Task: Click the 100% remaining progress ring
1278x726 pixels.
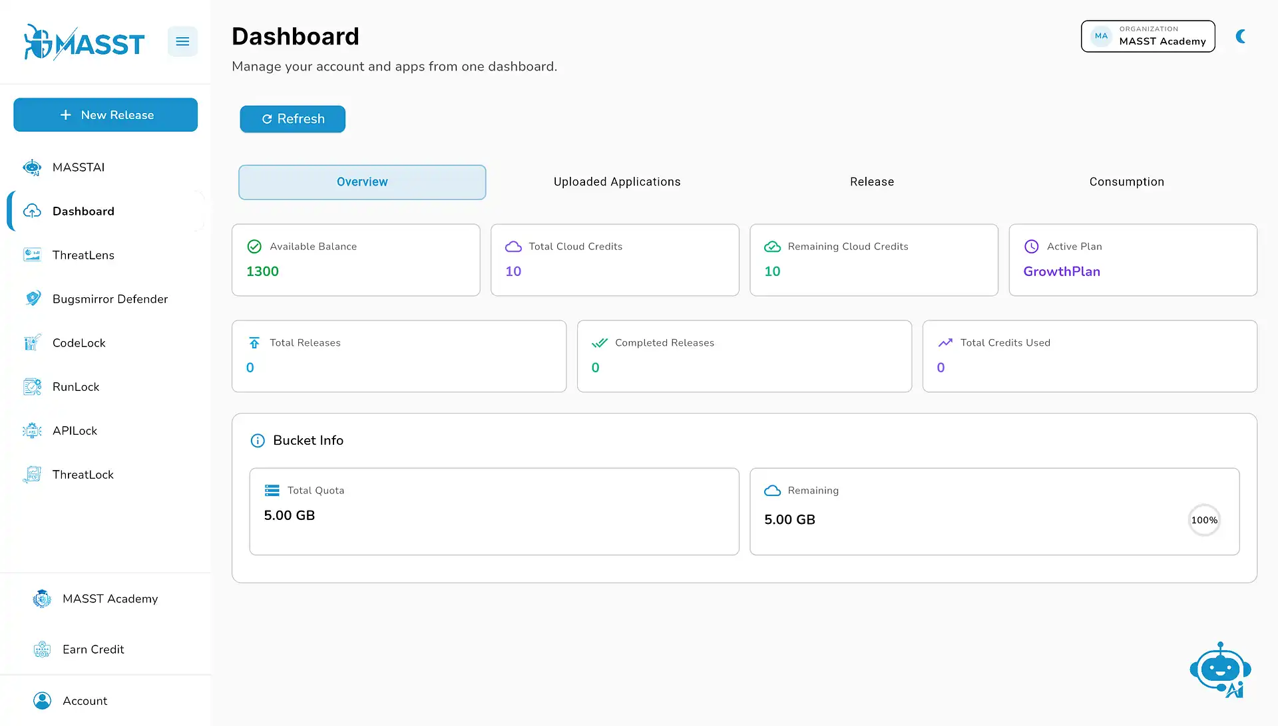Action: pyautogui.click(x=1204, y=521)
